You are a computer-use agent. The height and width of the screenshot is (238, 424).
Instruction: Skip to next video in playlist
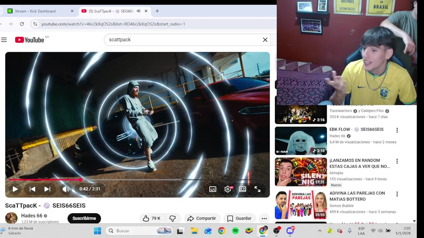47,189
